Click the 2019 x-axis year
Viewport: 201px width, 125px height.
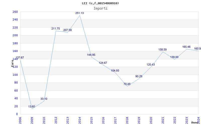coord(139,120)
